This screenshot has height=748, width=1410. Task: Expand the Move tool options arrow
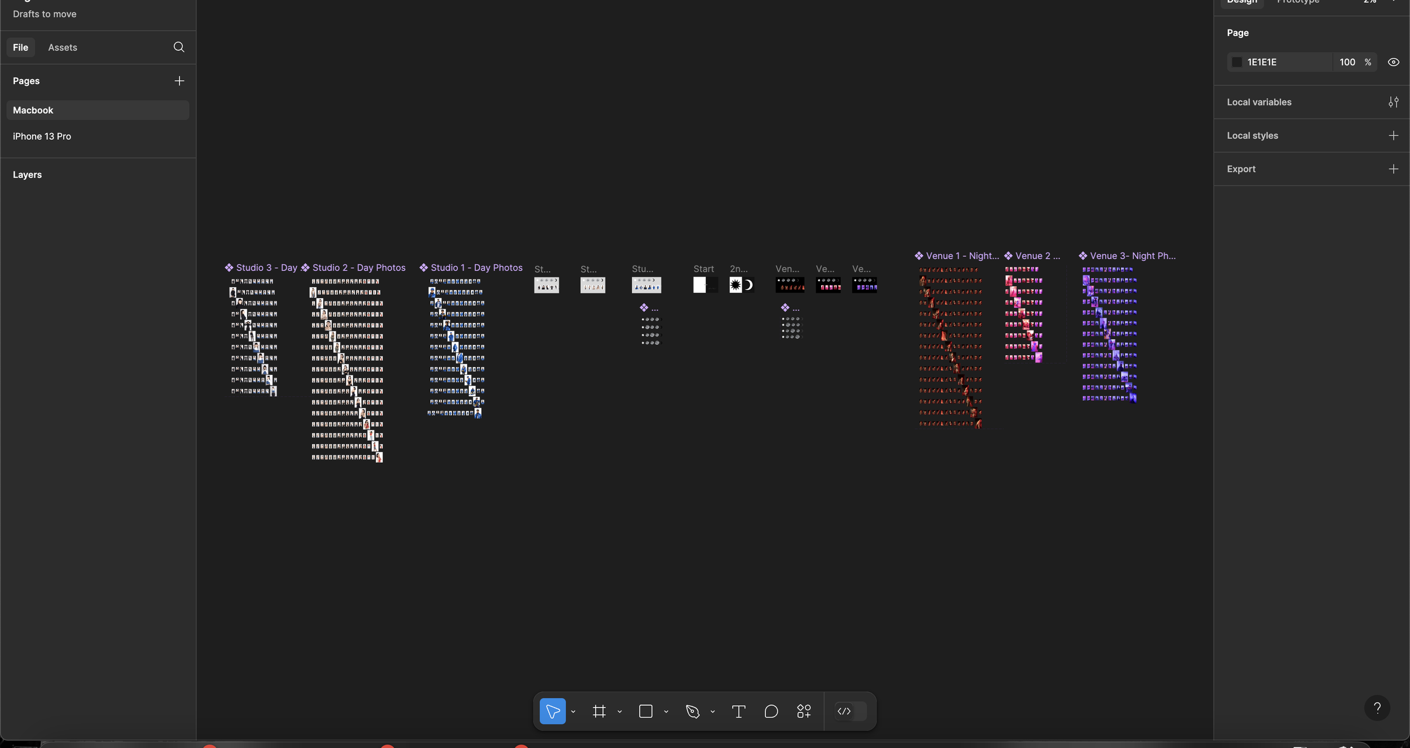tap(573, 712)
